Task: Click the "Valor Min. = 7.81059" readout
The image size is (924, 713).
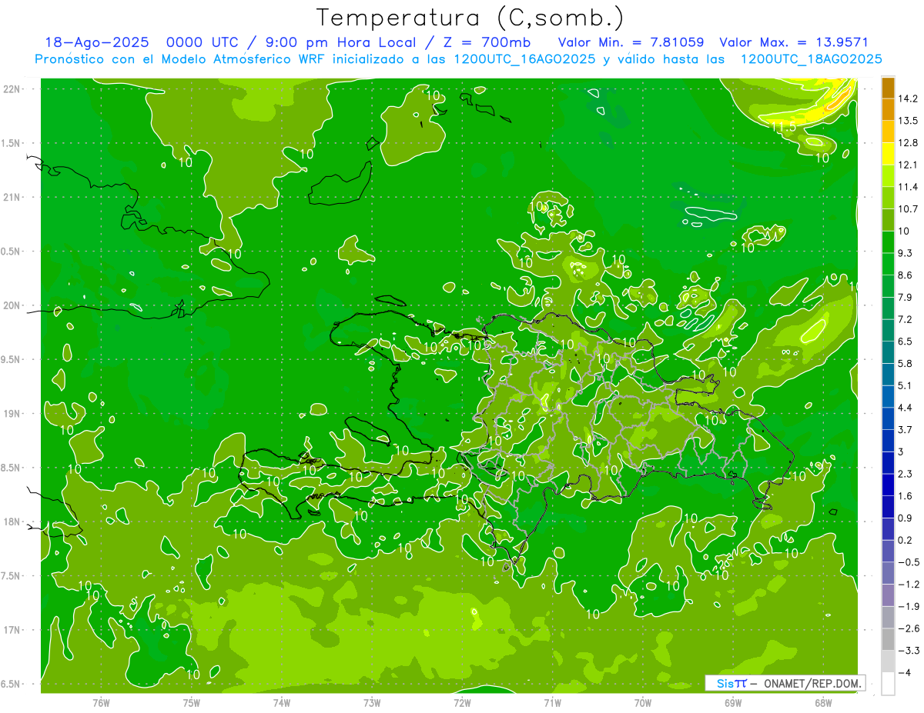Action: click(x=631, y=42)
